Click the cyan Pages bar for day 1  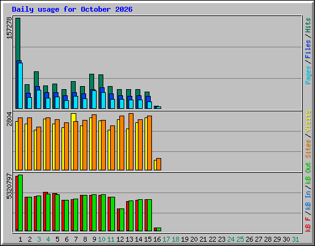[20, 85]
